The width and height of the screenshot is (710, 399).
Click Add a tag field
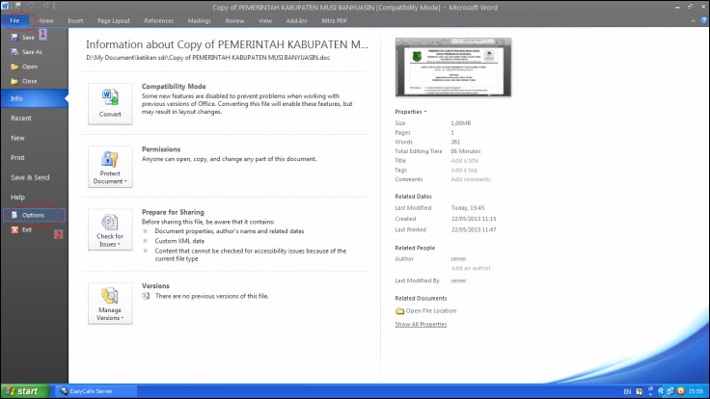pyautogui.click(x=464, y=170)
